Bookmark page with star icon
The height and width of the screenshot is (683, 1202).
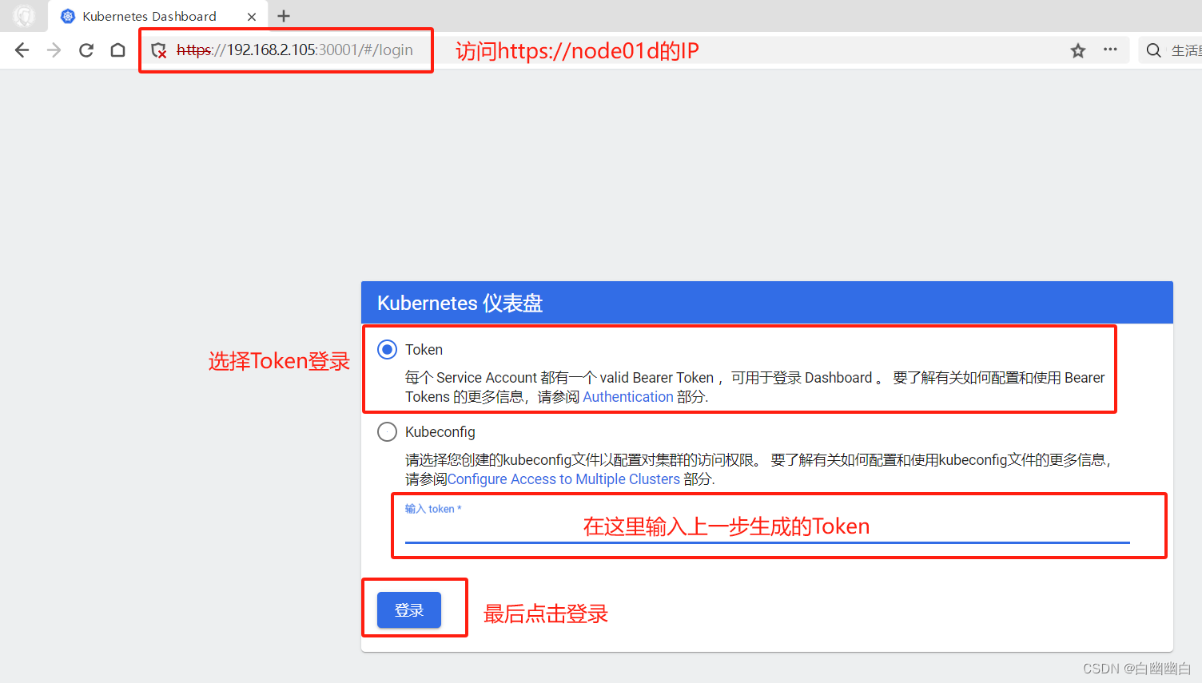pyautogui.click(x=1078, y=50)
